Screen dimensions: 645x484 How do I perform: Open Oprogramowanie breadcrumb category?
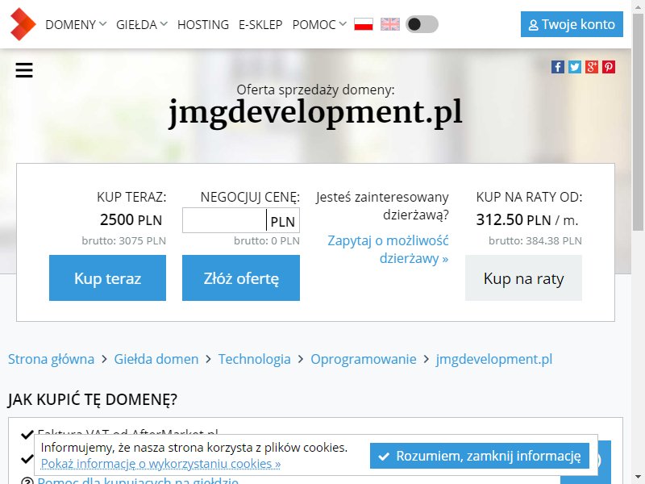(364, 359)
